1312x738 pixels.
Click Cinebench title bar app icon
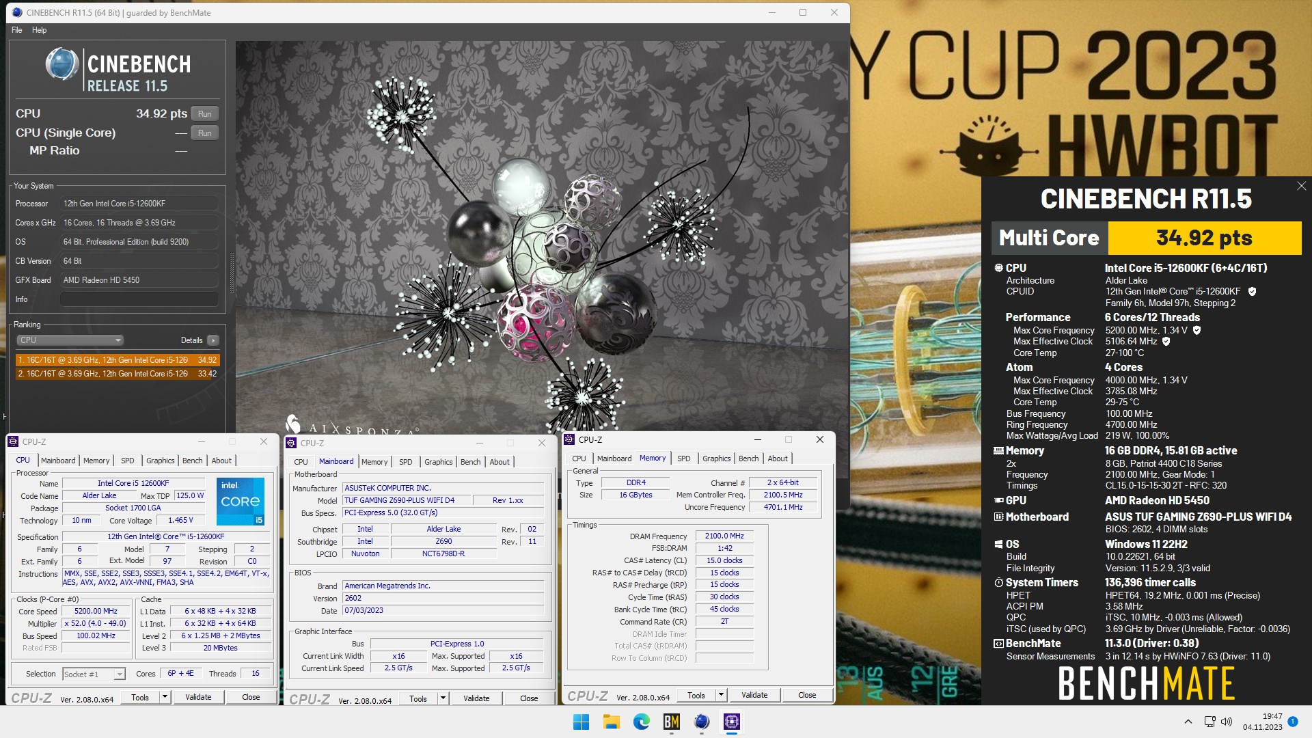coord(16,12)
